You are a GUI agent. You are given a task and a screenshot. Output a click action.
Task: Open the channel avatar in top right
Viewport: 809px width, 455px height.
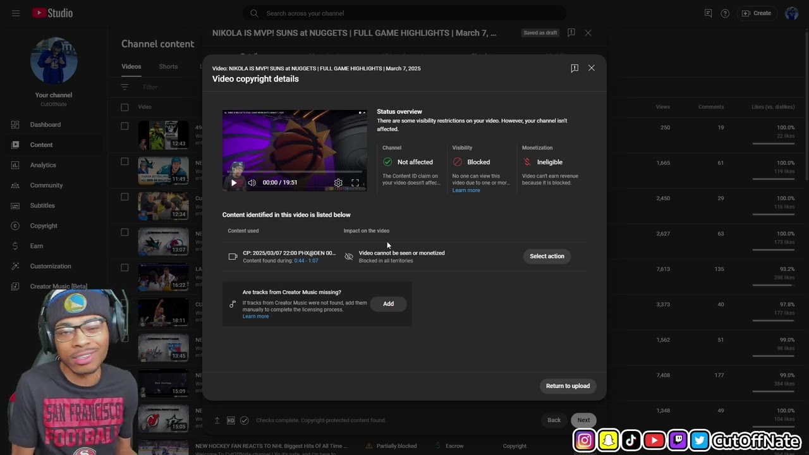[x=792, y=13]
